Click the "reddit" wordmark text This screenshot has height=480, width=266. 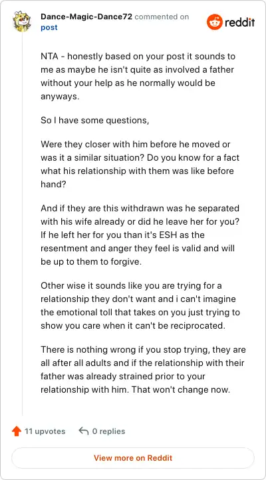click(240, 23)
